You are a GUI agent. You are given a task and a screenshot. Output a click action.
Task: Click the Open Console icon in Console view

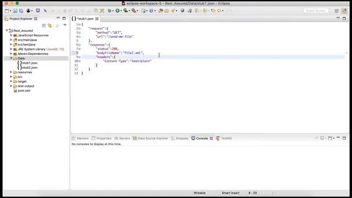pyautogui.click(x=330, y=138)
